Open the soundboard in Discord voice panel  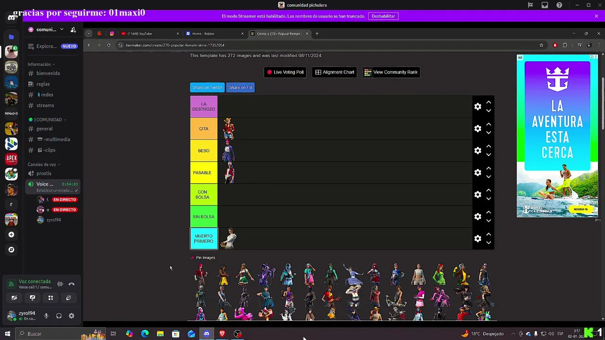coord(69,297)
